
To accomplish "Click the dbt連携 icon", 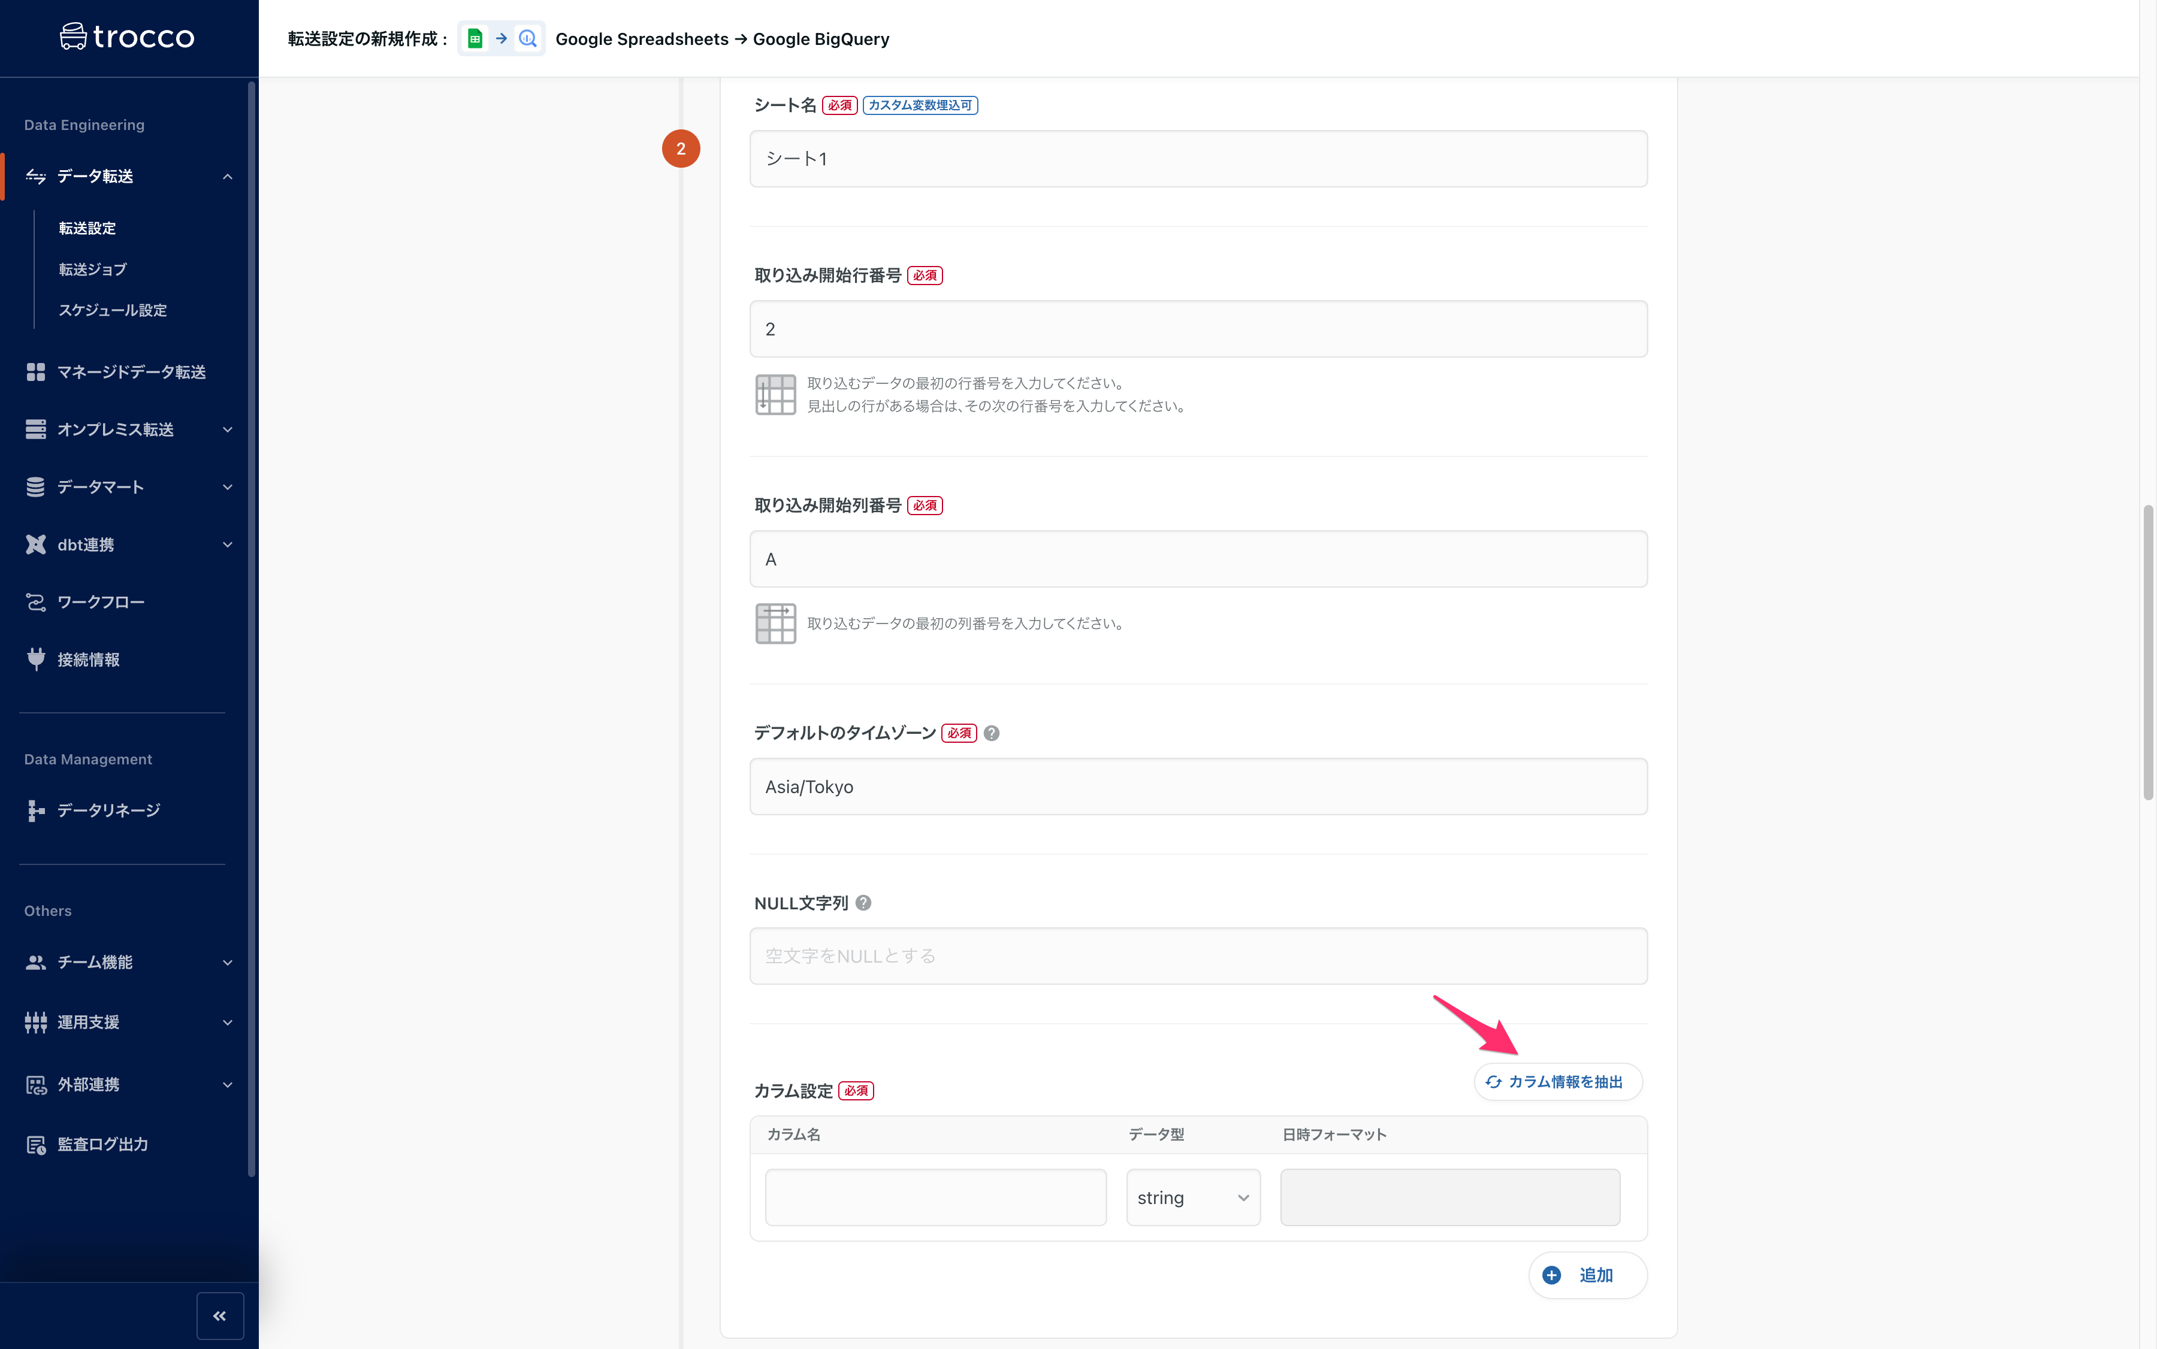I will tap(36, 545).
